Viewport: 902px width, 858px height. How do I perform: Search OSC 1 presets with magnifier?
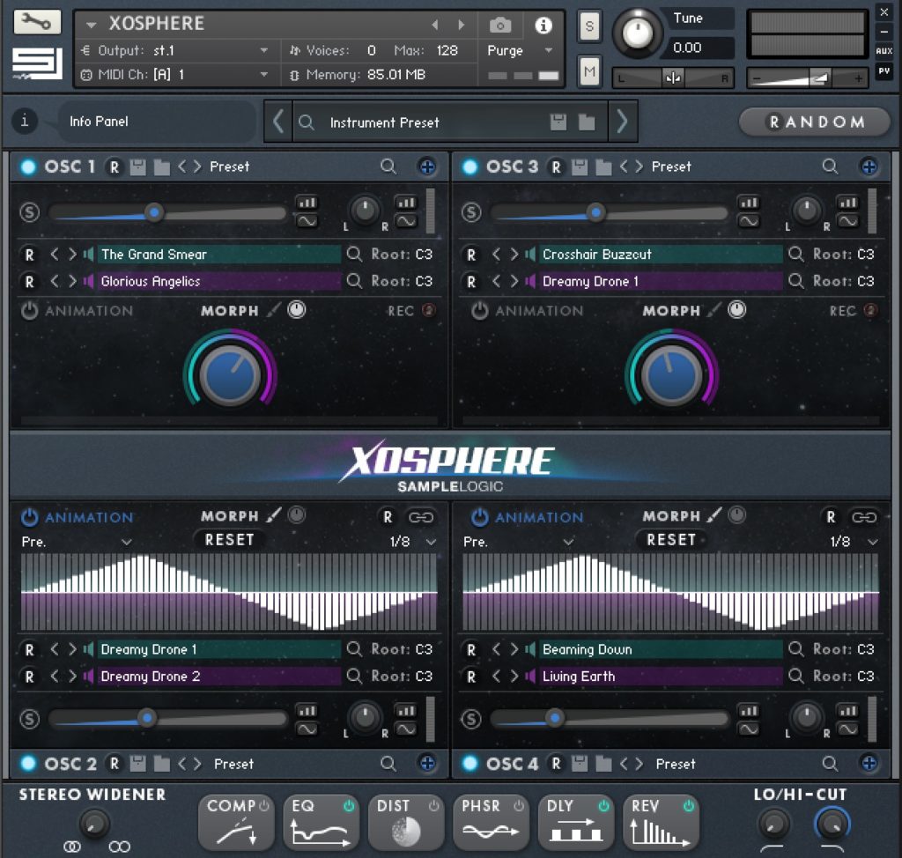[388, 166]
